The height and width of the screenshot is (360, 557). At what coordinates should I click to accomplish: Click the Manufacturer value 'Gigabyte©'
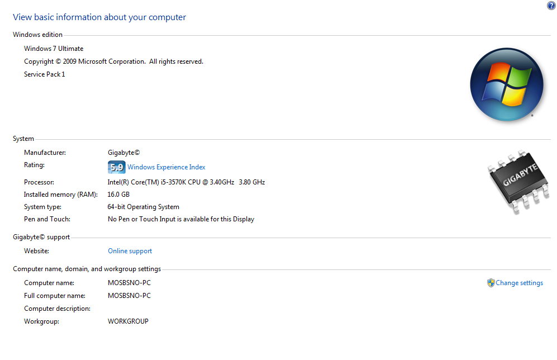[124, 153]
